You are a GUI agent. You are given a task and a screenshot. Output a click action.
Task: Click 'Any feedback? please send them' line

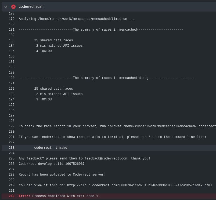tap(84, 158)
